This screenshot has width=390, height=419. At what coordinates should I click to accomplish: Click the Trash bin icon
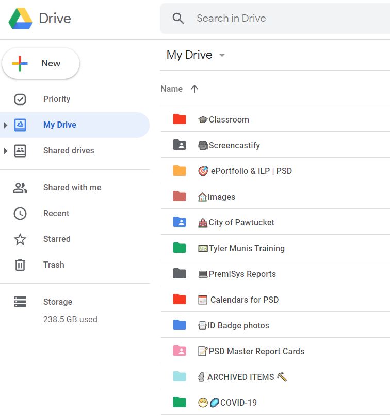point(20,265)
